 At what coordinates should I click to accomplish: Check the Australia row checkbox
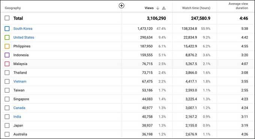coord(7,134)
